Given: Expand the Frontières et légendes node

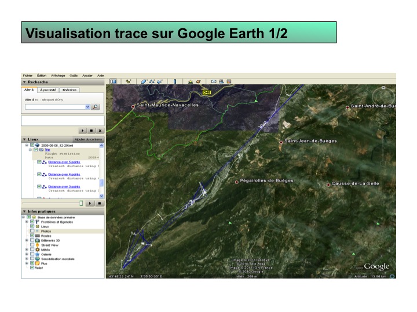Looking at the screenshot, I should tap(27, 222).
